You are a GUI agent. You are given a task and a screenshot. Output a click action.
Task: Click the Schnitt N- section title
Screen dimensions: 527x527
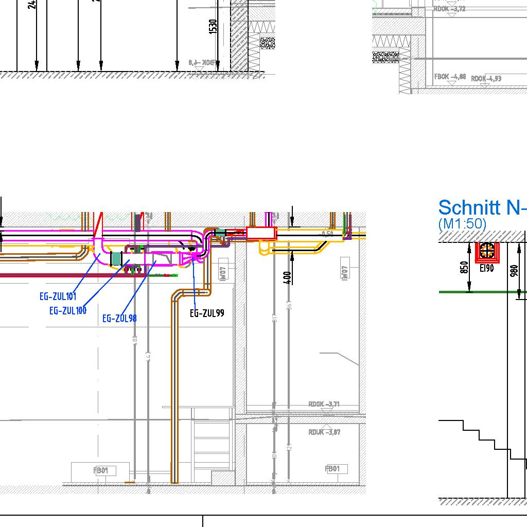(x=482, y=207)
